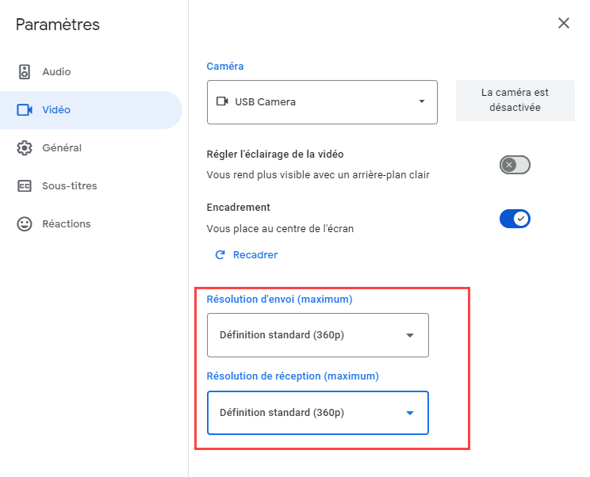The image size is (590, 477).
Task: Click 'Définition standard (360p)' text in réception field
Action: coord(282,413)
